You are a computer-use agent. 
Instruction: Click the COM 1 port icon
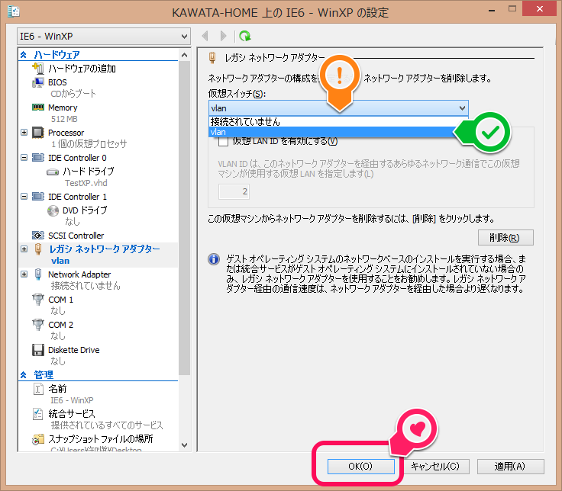coord(38,300)
